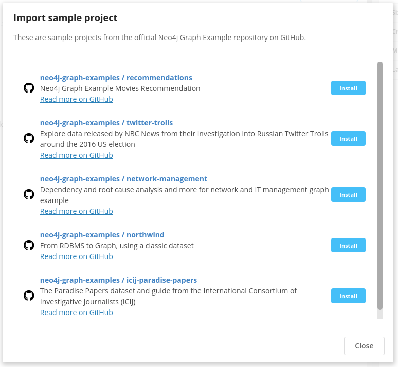The width and height of the screenshot is (398, 367).
Task: Open neo4j-graph-examples / twitter-trolls title link
Action: tap(106, 123)
